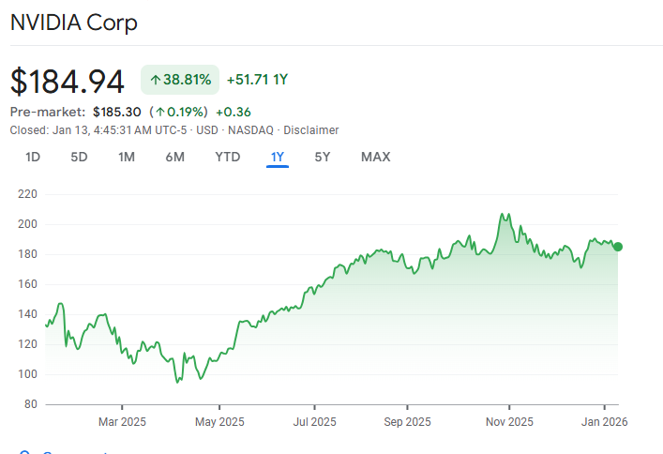Open the 6M chart view
This screenshot has height=454, width=663.
click(x=175, y=157)
